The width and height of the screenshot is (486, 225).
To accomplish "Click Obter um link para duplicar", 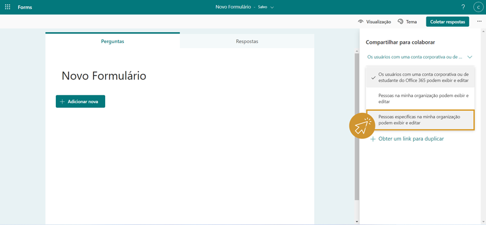I will coord(411,139).
